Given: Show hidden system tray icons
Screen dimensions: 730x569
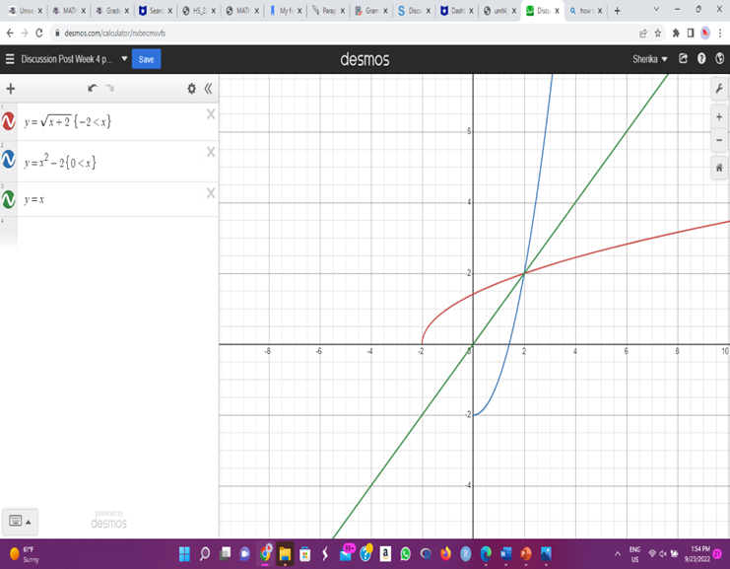Looking at the screenshot, I should click(618, 554).
